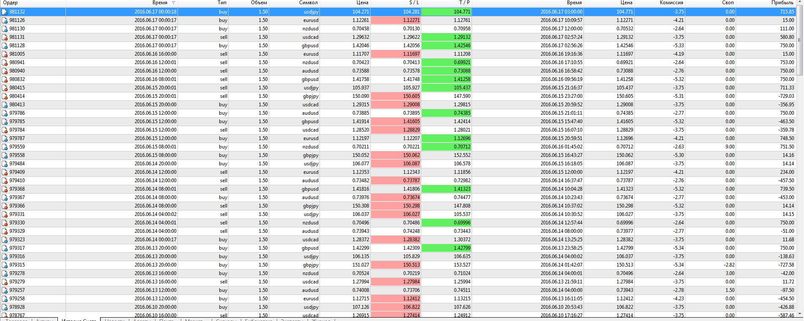804x321 pixels.
Task: Click the order icon for order 980940
Action: (x=5, y=71)
